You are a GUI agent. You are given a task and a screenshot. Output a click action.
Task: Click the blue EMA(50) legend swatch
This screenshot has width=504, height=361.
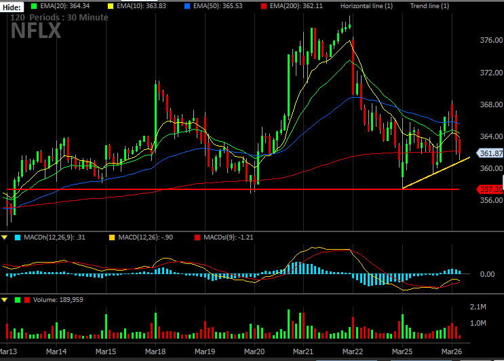[187, 6]
